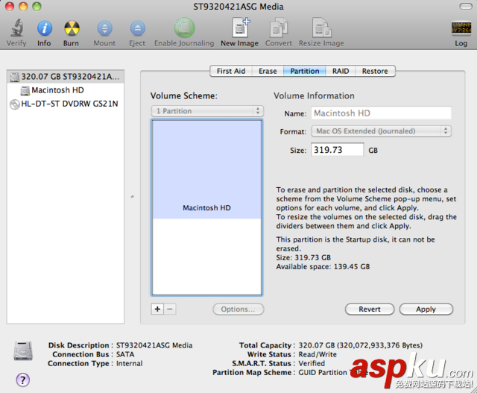Select the HL-DT-ST DVDRW GS21N drive
This screenshot has width=477, height=393.
66,104
